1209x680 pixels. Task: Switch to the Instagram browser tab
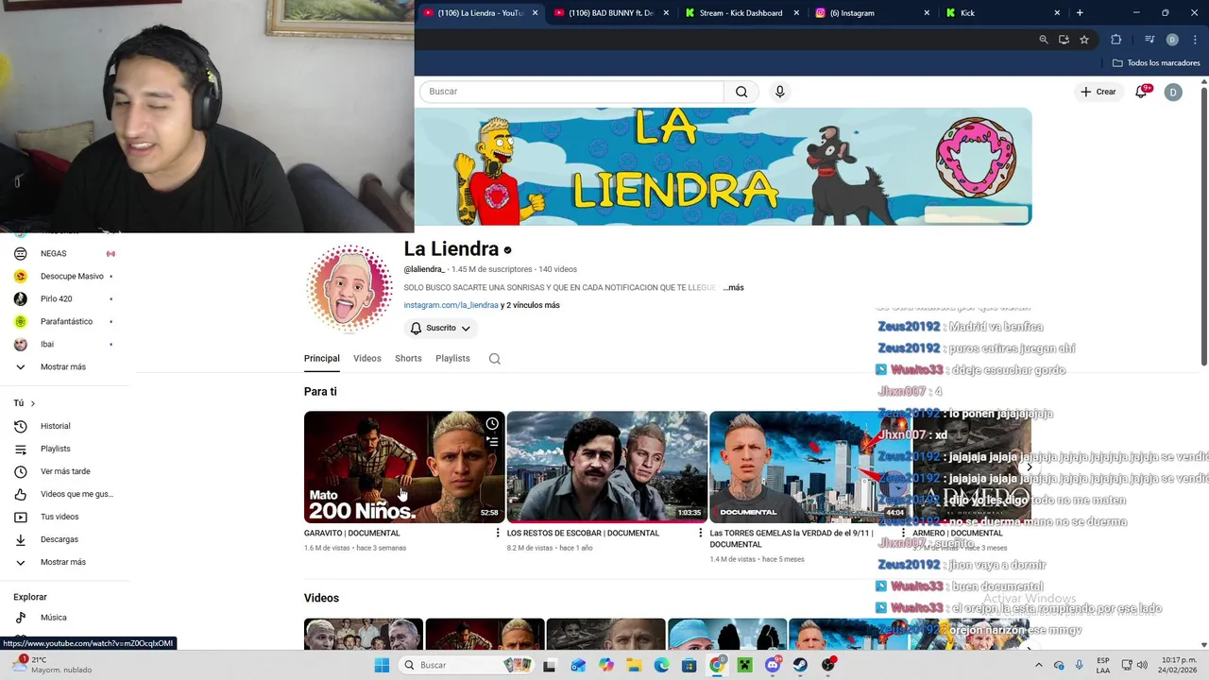point(871,13)
